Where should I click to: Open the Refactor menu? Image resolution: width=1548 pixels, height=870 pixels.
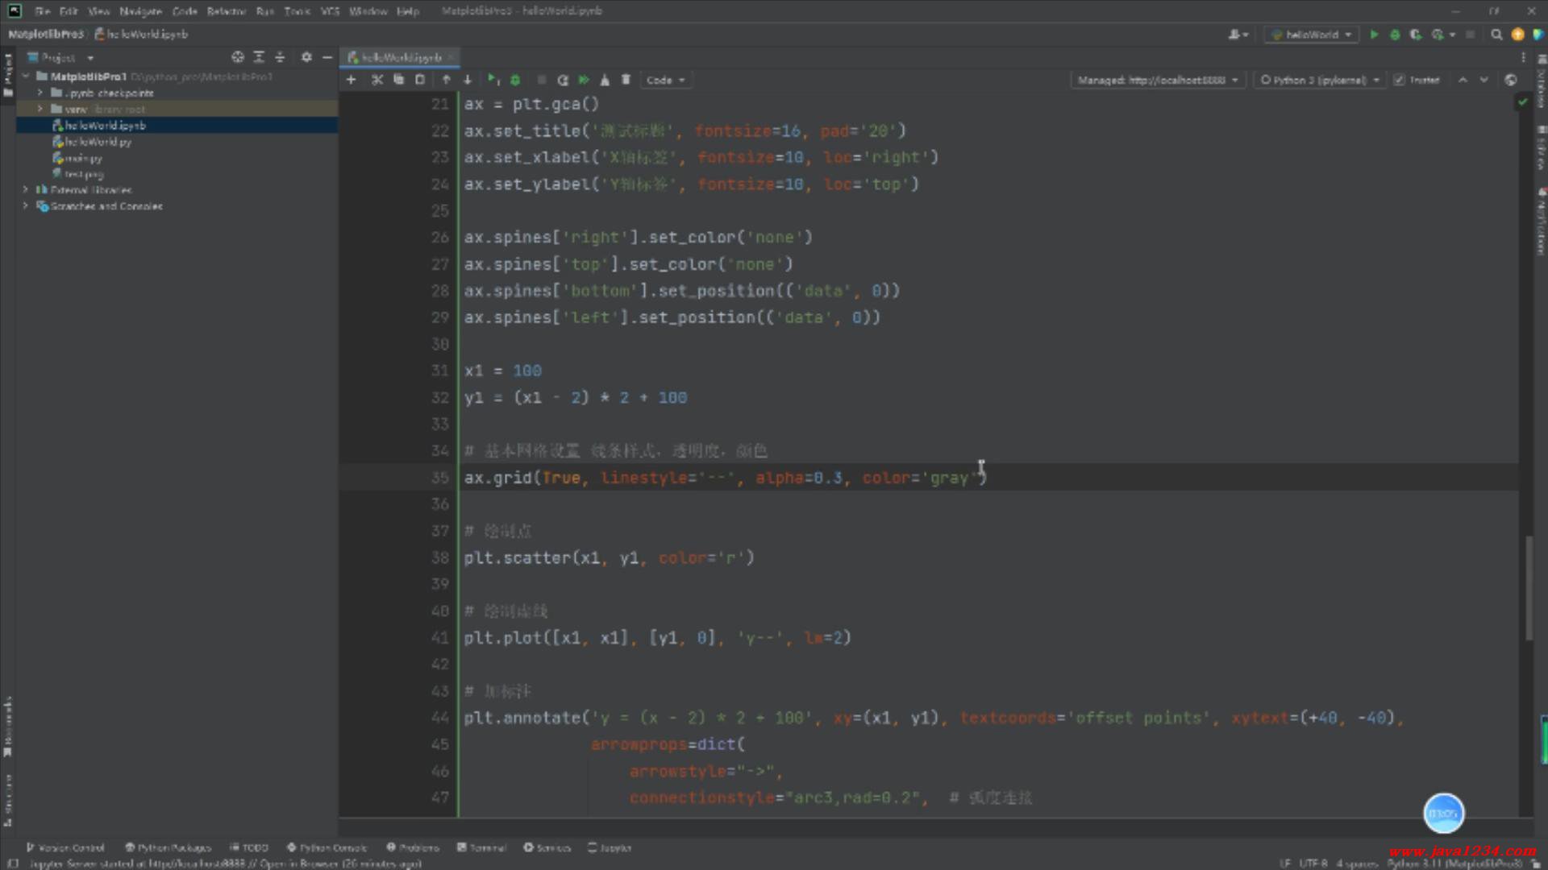coord(226,11)
